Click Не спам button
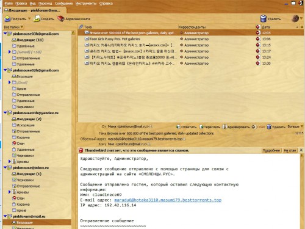Viewport: 305px width, 229px height. coord(290,150)
